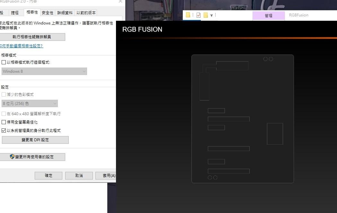337x213 pixels.
Task: Toggle the 640 x 480 resolution checkbox
Action: tap(4, 114)
